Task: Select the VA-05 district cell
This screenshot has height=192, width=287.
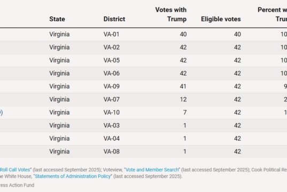Action: pos(112,60)
